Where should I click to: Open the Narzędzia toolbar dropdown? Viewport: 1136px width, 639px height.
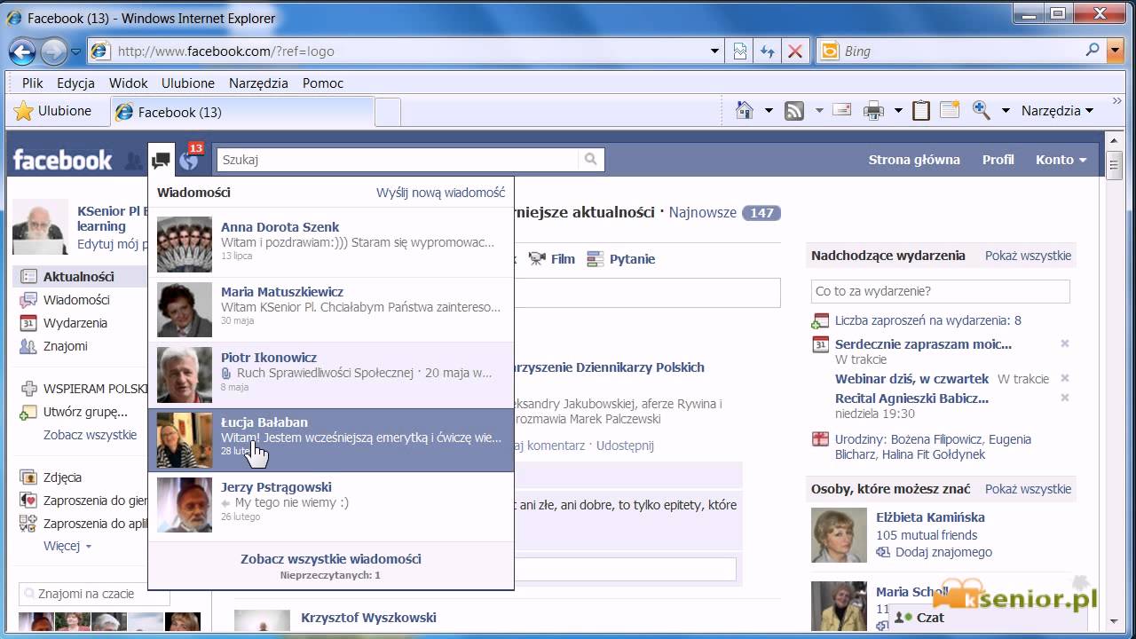[x=1057, y=111]
